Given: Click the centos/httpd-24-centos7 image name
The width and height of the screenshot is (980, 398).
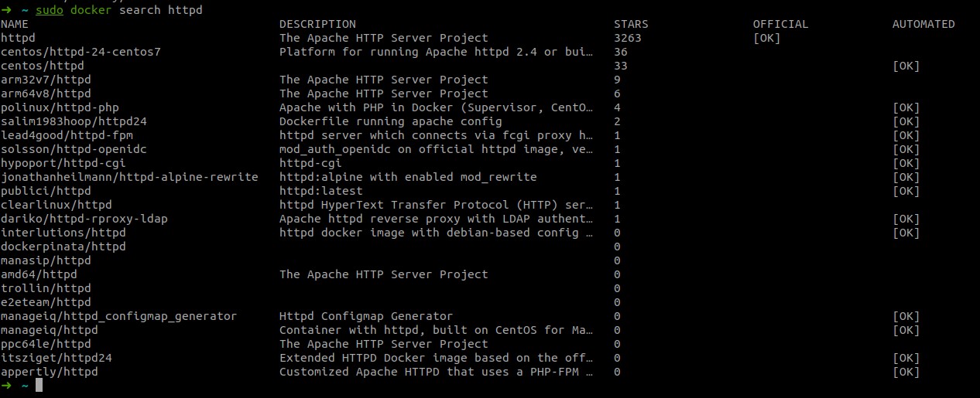Looking at the screenshot, I should click(81, 52).
